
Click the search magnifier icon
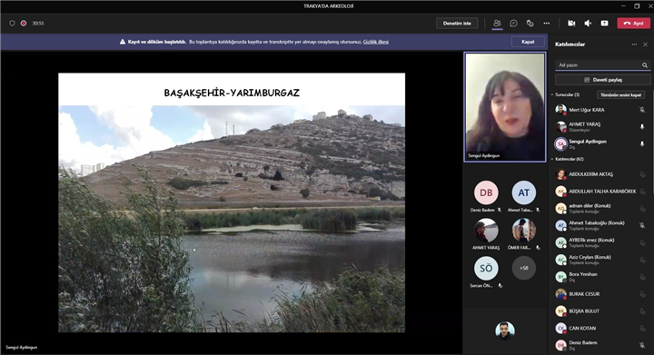coord(645,65)
